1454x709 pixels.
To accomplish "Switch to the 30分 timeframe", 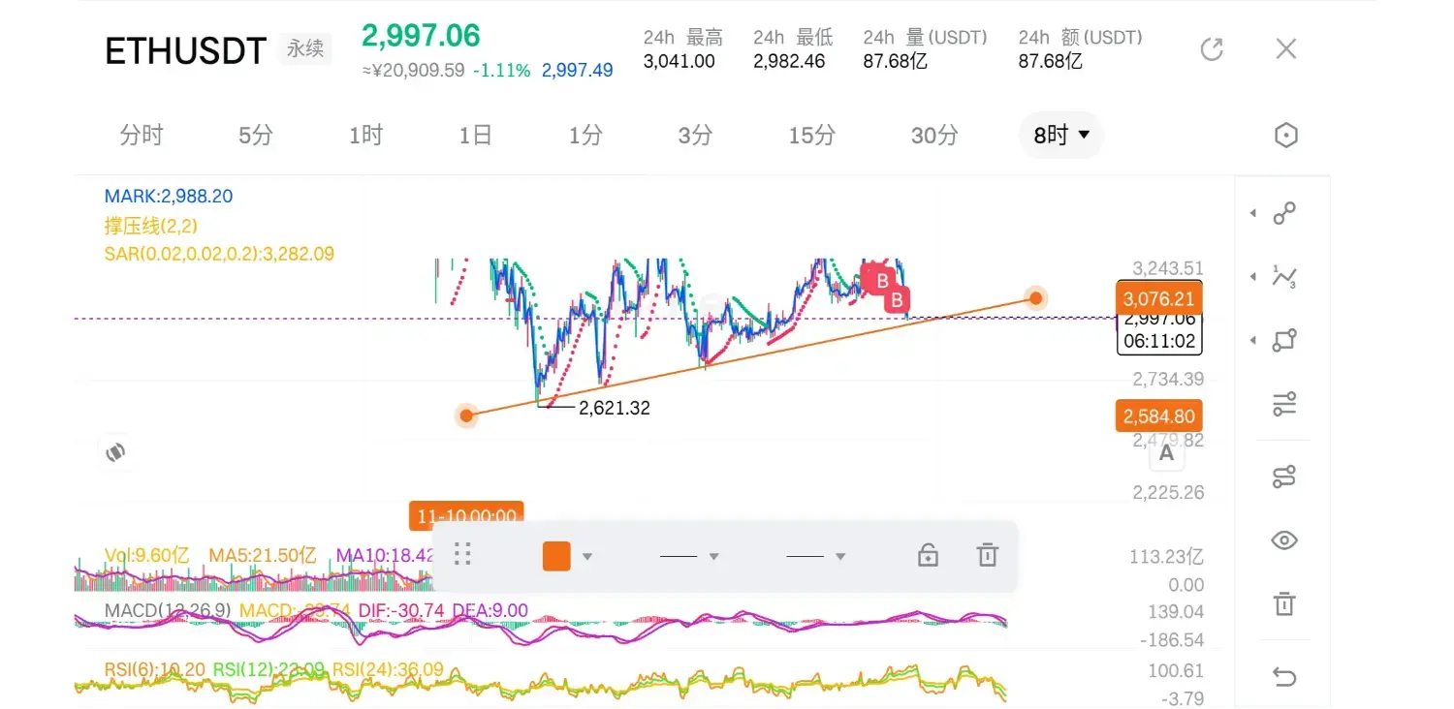I will pos(934,136).
